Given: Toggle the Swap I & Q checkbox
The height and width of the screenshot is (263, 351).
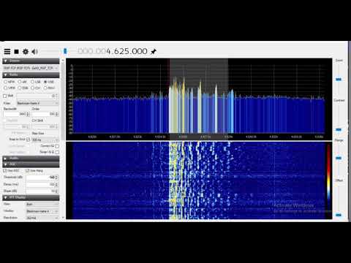Looking at the screenshot, I should click(57, 152).
